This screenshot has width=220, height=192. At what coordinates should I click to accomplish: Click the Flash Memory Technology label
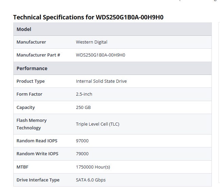32,124
